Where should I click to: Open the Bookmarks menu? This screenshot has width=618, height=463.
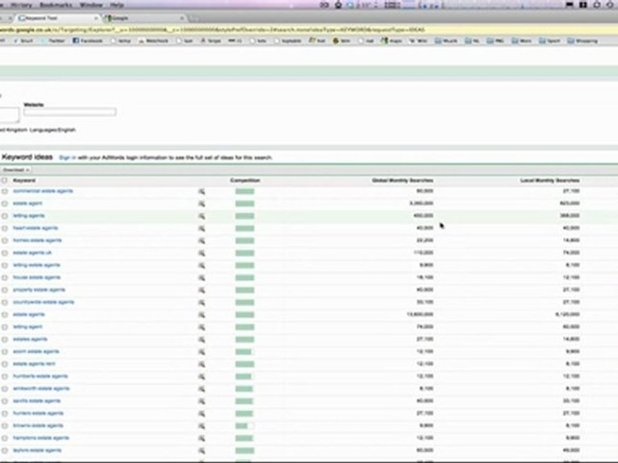pos(55,5)
